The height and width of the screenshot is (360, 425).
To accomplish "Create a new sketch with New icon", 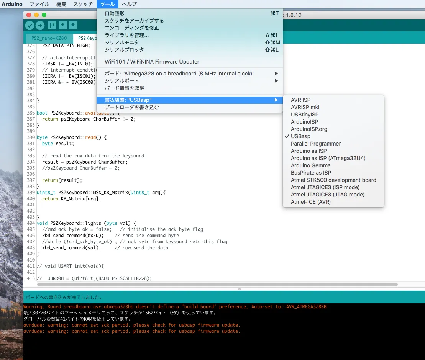I will [52, 25].
